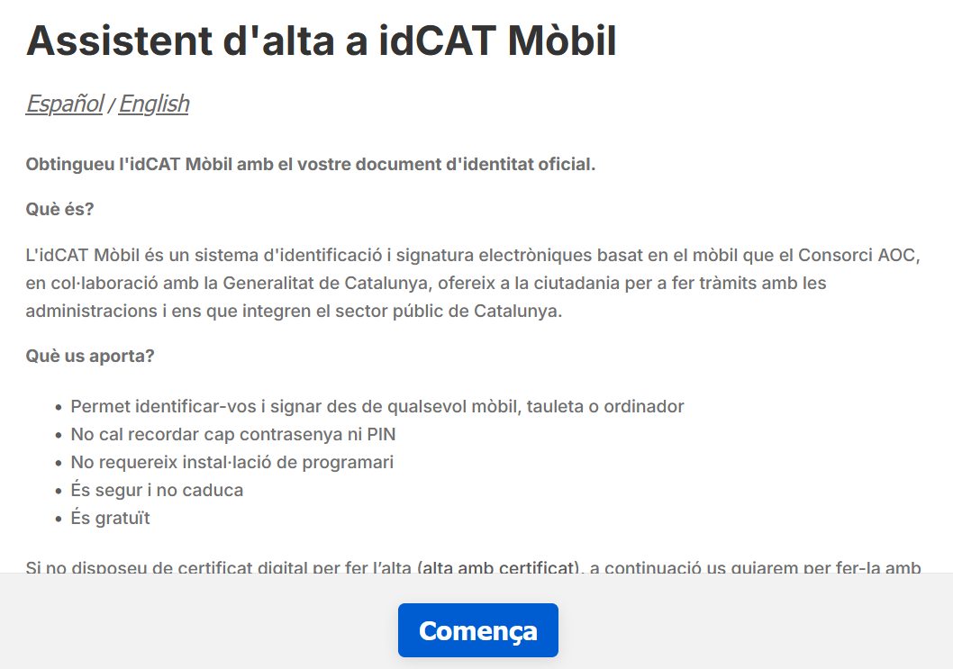Click the slash separator between language links
The width and height of the screenshot is (953, 669).
pos(111,105)
